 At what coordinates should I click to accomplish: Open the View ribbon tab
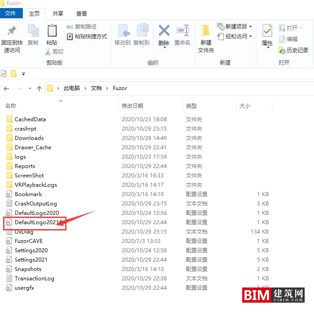[x=82, y=14]
